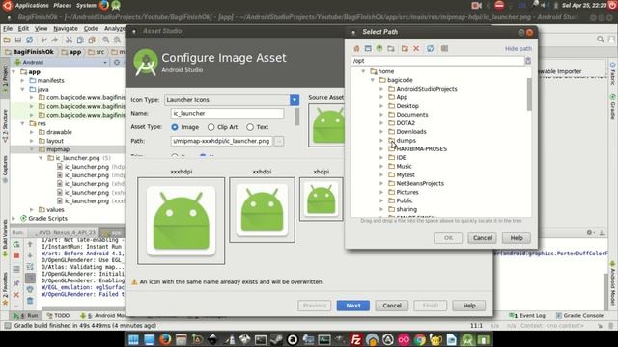Click the xxhdpi icon preview
The image size is (618, 347).
point(262,210)
